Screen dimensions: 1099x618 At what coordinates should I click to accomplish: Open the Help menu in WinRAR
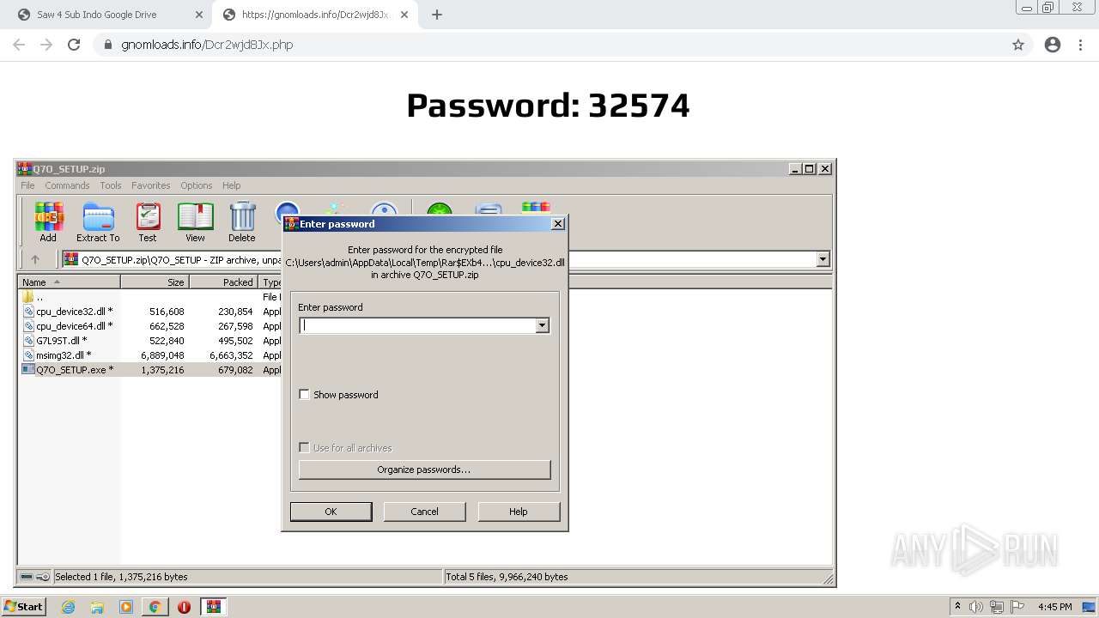[231, 185]
